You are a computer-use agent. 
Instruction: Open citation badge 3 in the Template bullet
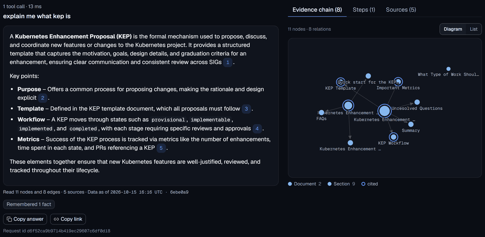[x=246, y=109]
